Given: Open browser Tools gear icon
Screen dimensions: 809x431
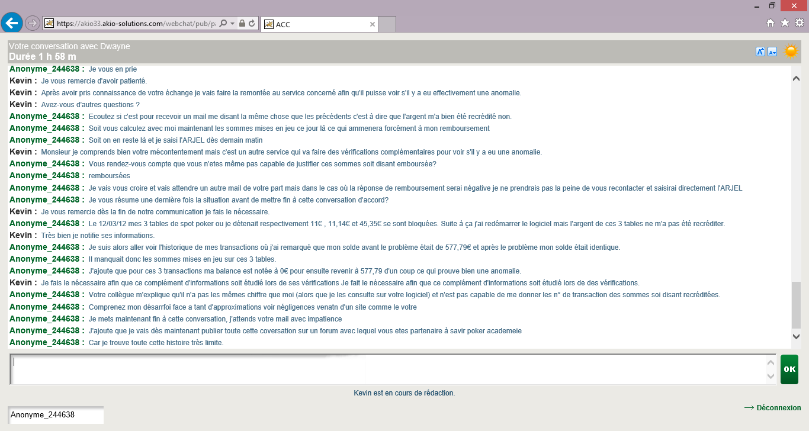Looking at the screenshot, I should 799,23.
